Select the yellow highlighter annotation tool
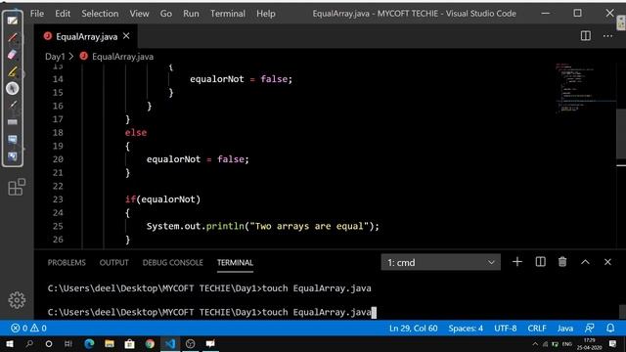Screen dimensions: 626x352 (13, 71)
